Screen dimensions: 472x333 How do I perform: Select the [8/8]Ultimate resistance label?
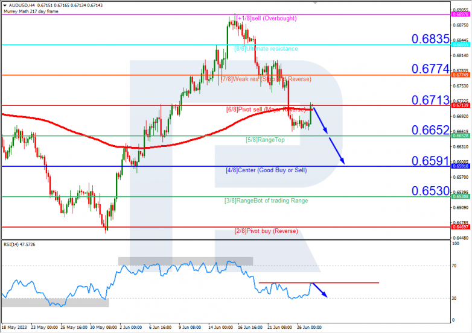(x=266, y=49)
